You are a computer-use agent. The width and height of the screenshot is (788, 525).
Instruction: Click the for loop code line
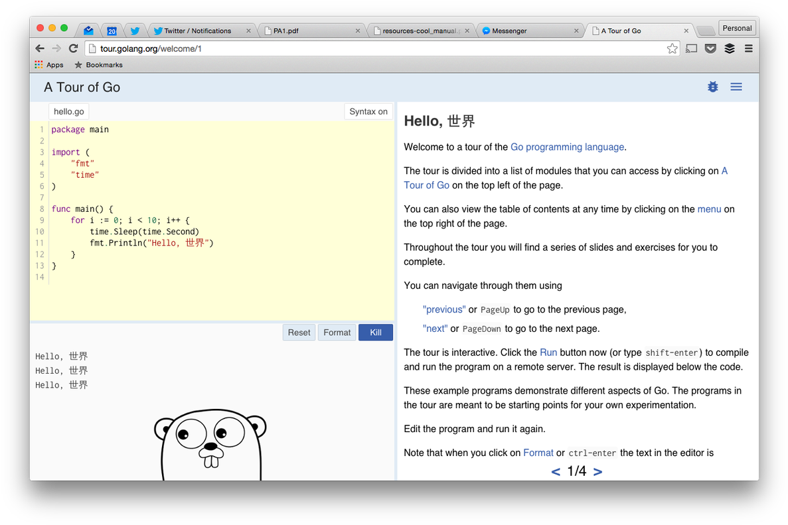pos(130,220)
